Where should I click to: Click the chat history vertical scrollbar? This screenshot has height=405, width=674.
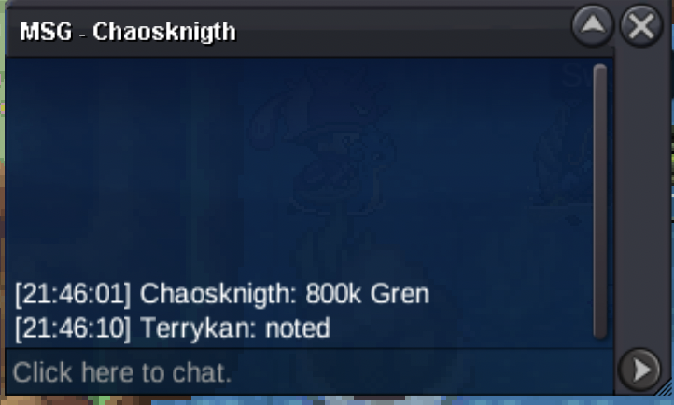[600, 202]
